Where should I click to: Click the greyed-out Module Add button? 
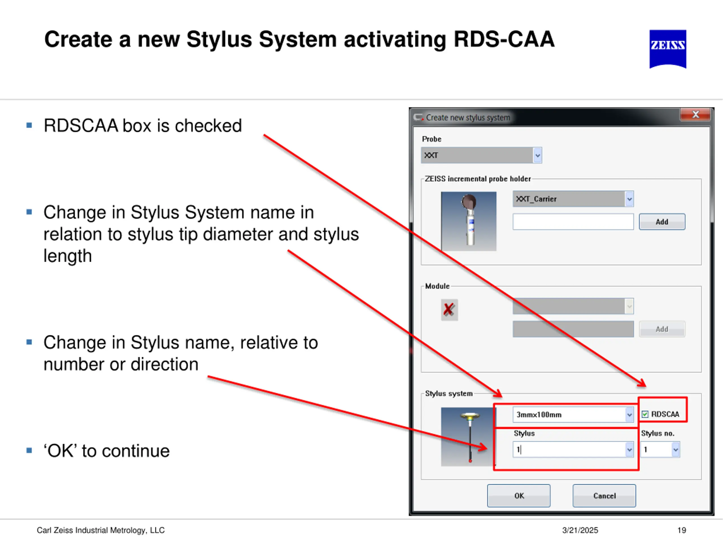662,329
